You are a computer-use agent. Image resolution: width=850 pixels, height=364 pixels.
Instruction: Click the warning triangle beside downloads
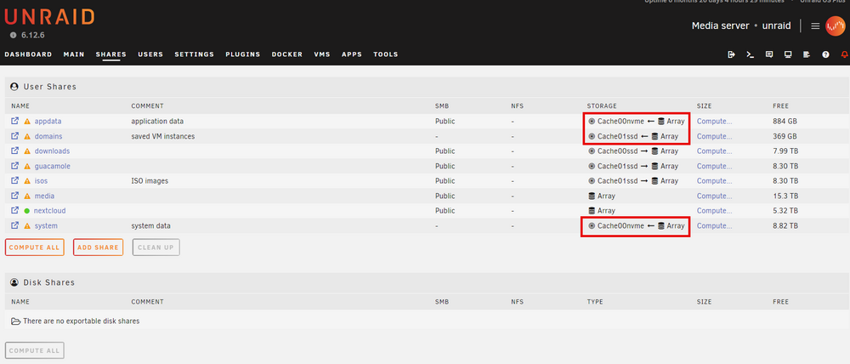27,151
